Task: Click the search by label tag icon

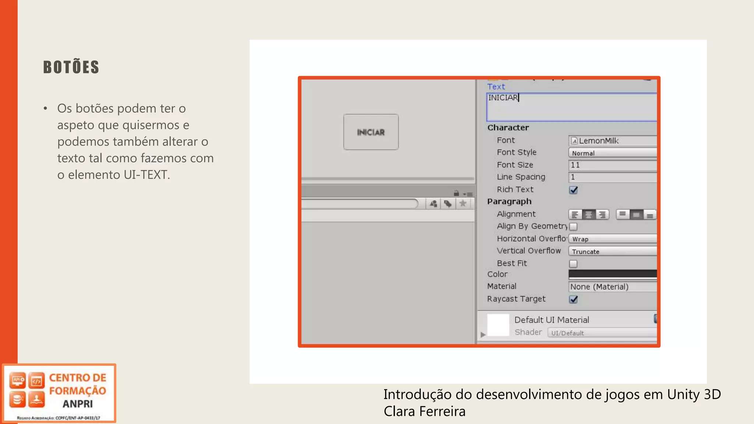Action: click(x=448, y=204)
